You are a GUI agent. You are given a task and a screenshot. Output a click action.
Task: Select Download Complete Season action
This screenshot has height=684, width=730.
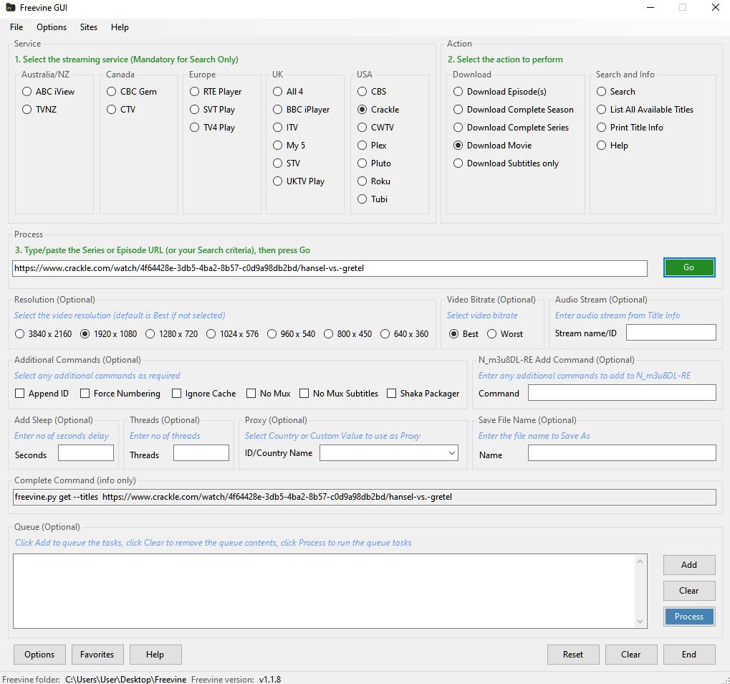click(x=458, y=110)
